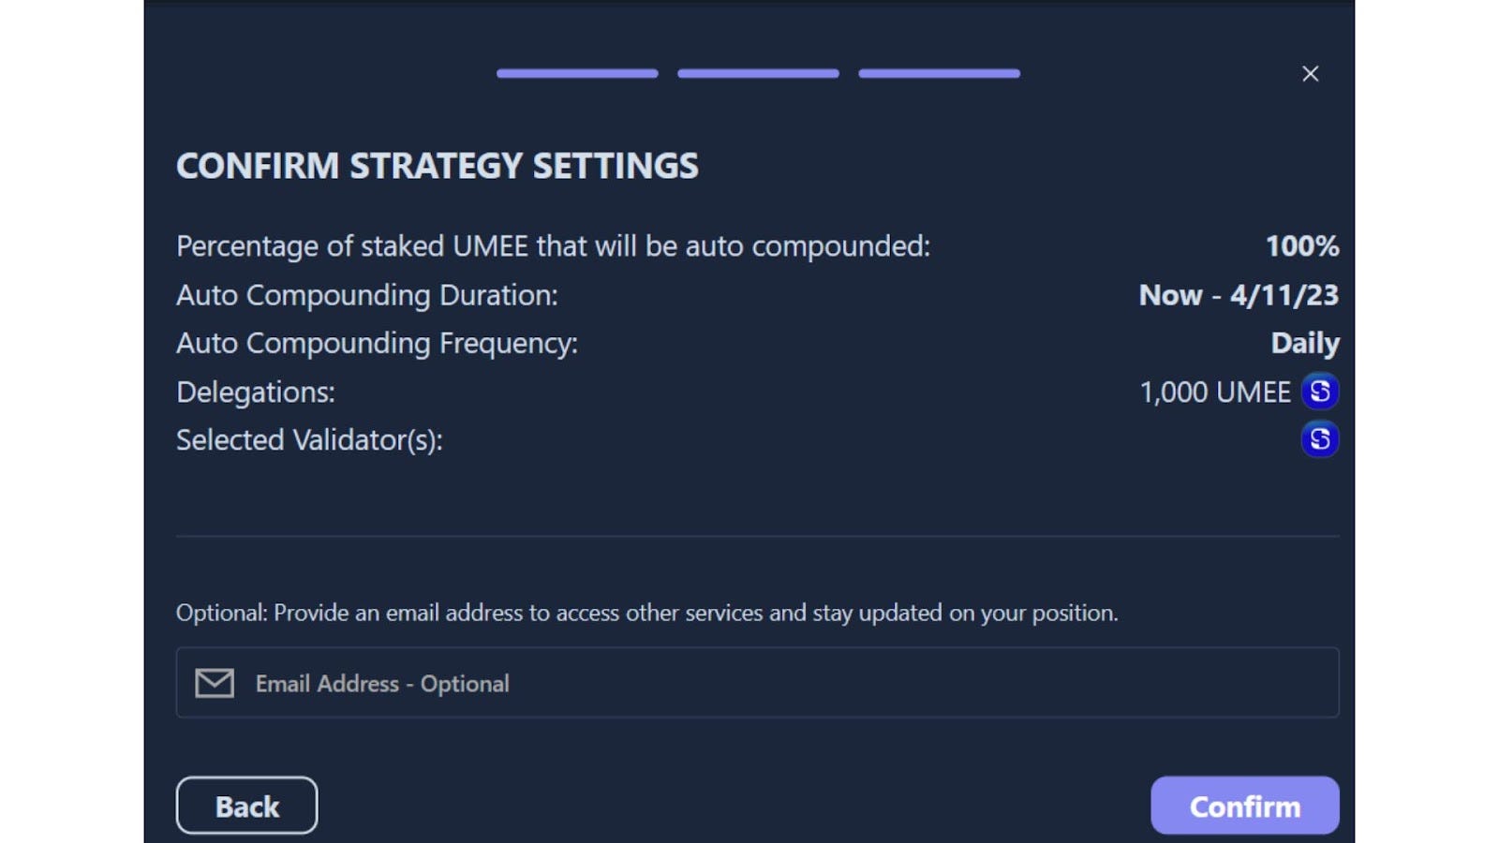The height and width of the screenshot is (843, 1499).
Task: Click the Confirm Strategy Settings heading
Action: tap(437, 166)
